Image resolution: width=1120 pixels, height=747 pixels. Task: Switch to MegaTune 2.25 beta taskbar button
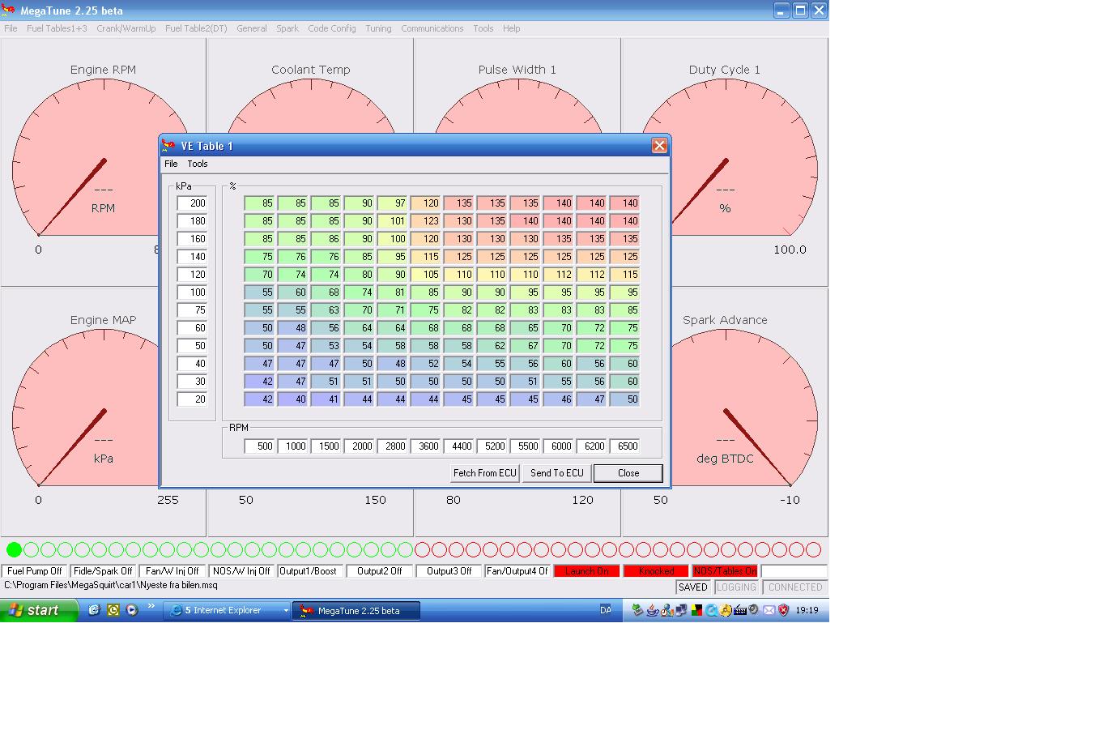[356, 611]
